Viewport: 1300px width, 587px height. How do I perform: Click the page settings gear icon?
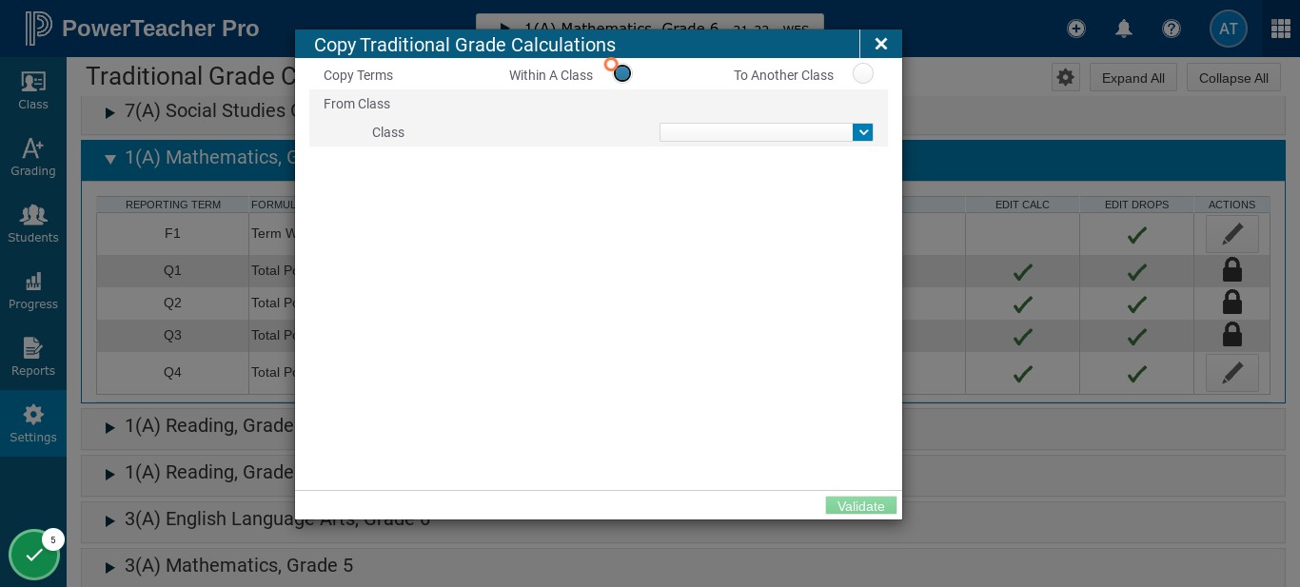(x=1066, y=77)
